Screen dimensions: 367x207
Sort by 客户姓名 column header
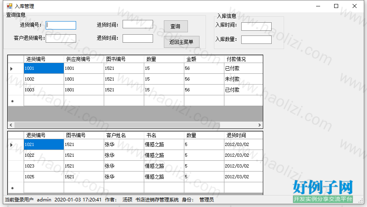pyautogui.click(x=124, y=136)
